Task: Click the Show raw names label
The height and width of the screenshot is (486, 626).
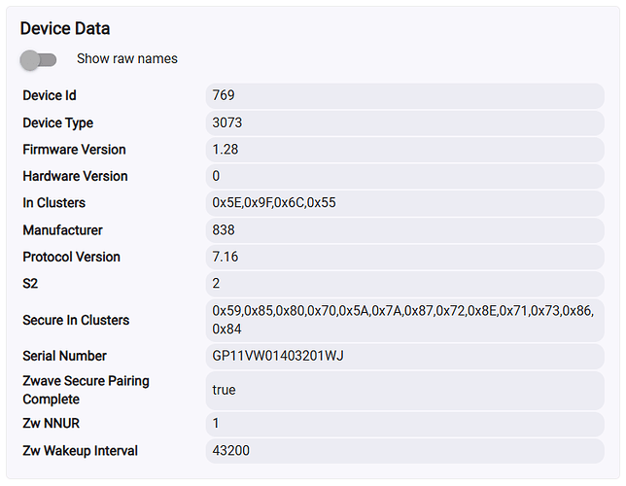Action: [127, 58]
